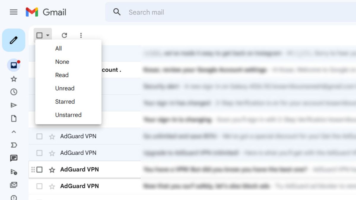This screenshot has width=356, height=200.
Task: Refresh the mail list
Action: (x=64, y=35)
